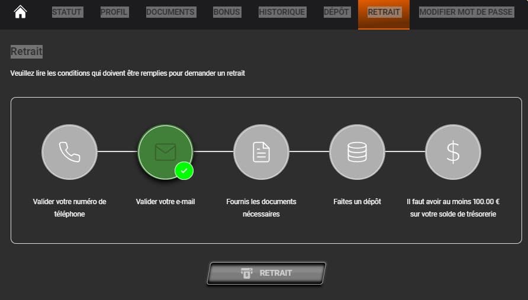This screenshot has height=300, width=528.
Task: Select the green e-mail validation step icon
Action: [x=165, y=152]
